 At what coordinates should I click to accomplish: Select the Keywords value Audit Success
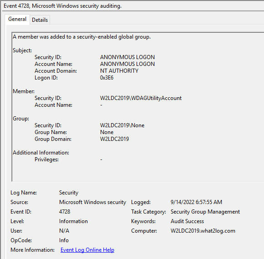coord(187,221)
